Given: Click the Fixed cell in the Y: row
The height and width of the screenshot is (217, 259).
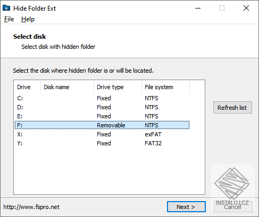Looking at the screenshot, I should [x=104, y=143].
